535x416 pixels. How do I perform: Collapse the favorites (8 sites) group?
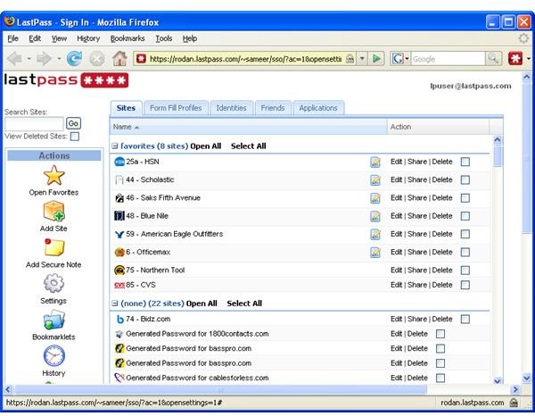click(x=115, y=146)
